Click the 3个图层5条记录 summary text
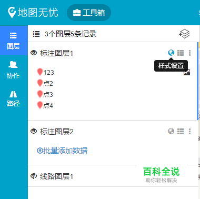200x199 pixels. [x=71, y=34]
